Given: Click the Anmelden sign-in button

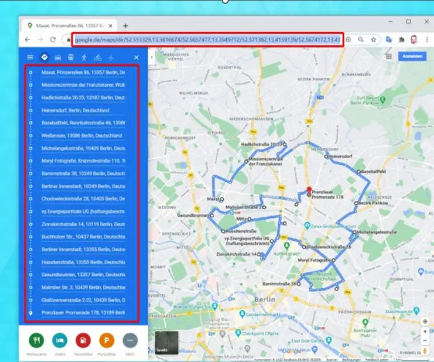Looking at the screenshot, I should (412, 57).
